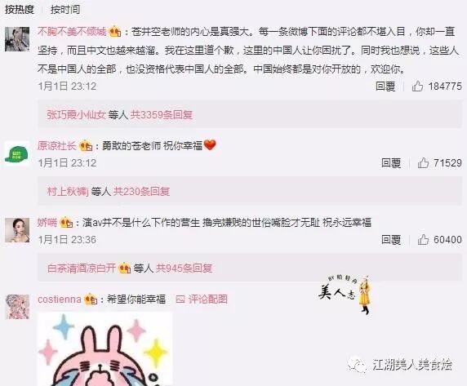467x386 pixels.
Task: Open 评论配图 comment image link
Action: point(208,299)
